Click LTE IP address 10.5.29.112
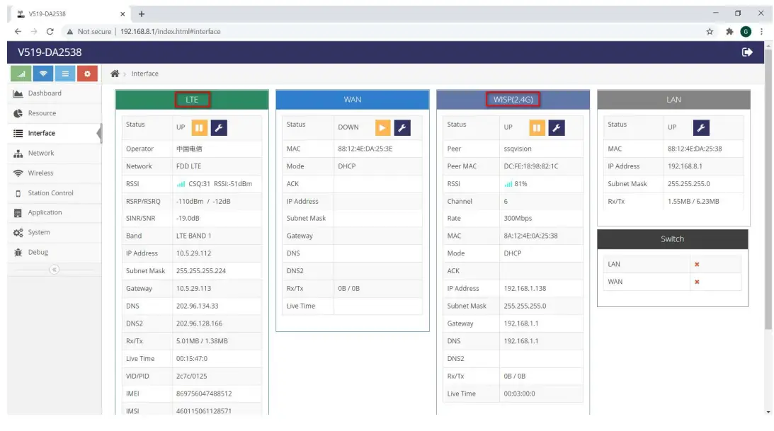The image size is (774, 431). point(193,253)
